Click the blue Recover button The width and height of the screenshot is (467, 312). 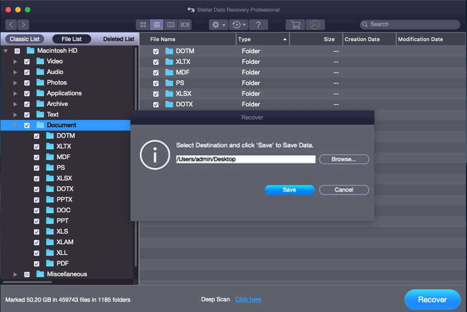pos(433,299)
